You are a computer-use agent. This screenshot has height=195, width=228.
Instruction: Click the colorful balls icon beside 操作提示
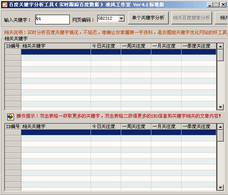(x=10, y=117)
